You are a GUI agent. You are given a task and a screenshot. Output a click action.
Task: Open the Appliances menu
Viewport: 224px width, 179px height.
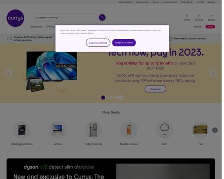pos(36,27)
